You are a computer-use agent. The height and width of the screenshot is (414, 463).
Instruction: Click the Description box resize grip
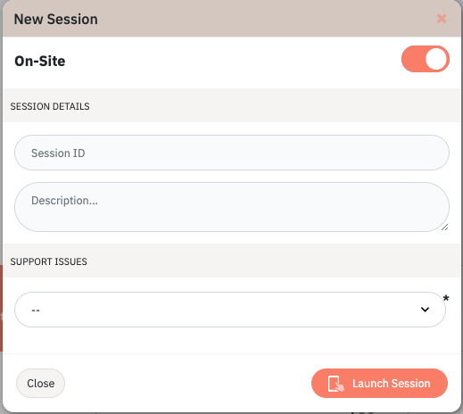click(x=444, y=228)
